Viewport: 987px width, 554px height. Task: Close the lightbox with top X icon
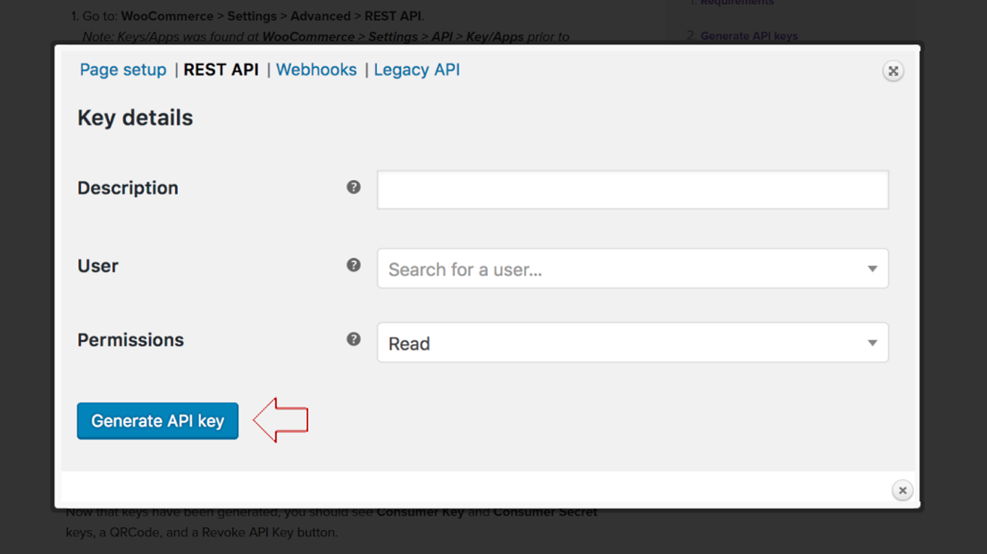pos(893,71)
